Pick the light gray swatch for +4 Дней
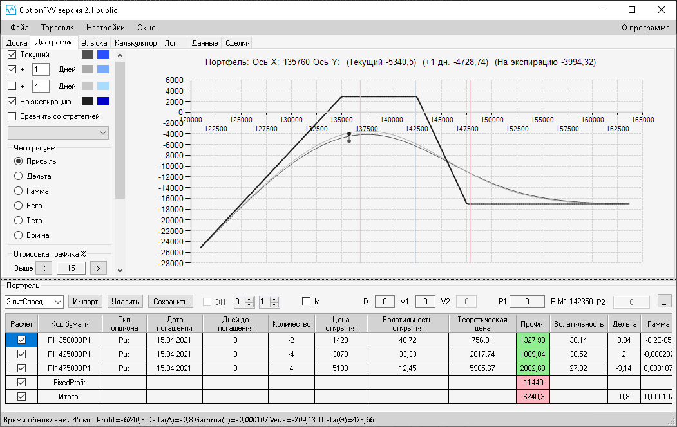Screen dimensions: 677x427 coord(88,86)
